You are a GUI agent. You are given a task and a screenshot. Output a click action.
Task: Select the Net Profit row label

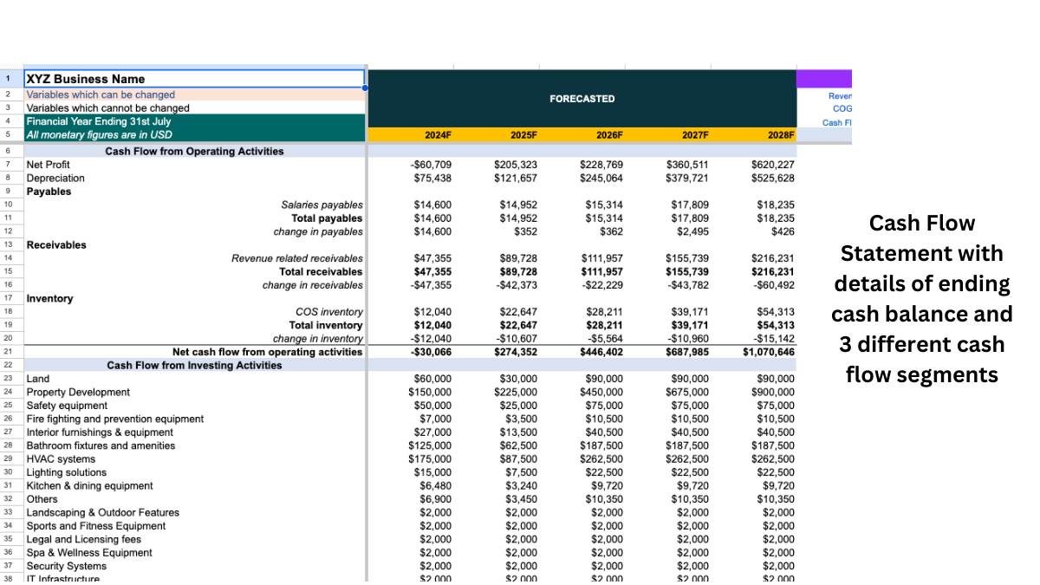pos(49,165)
